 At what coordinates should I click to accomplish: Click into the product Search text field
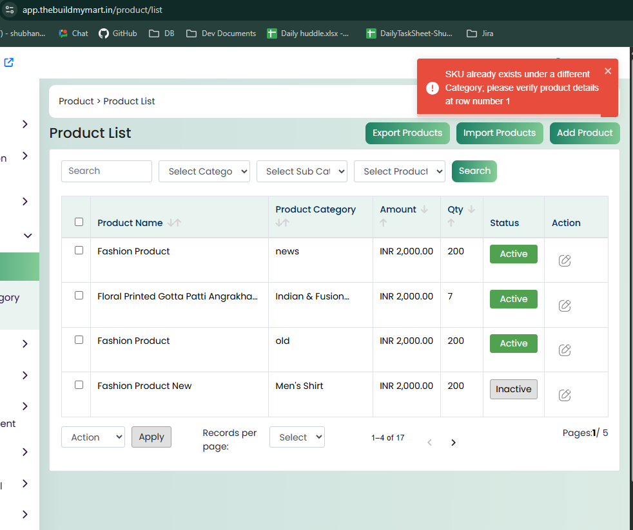[x=106, y=171]
